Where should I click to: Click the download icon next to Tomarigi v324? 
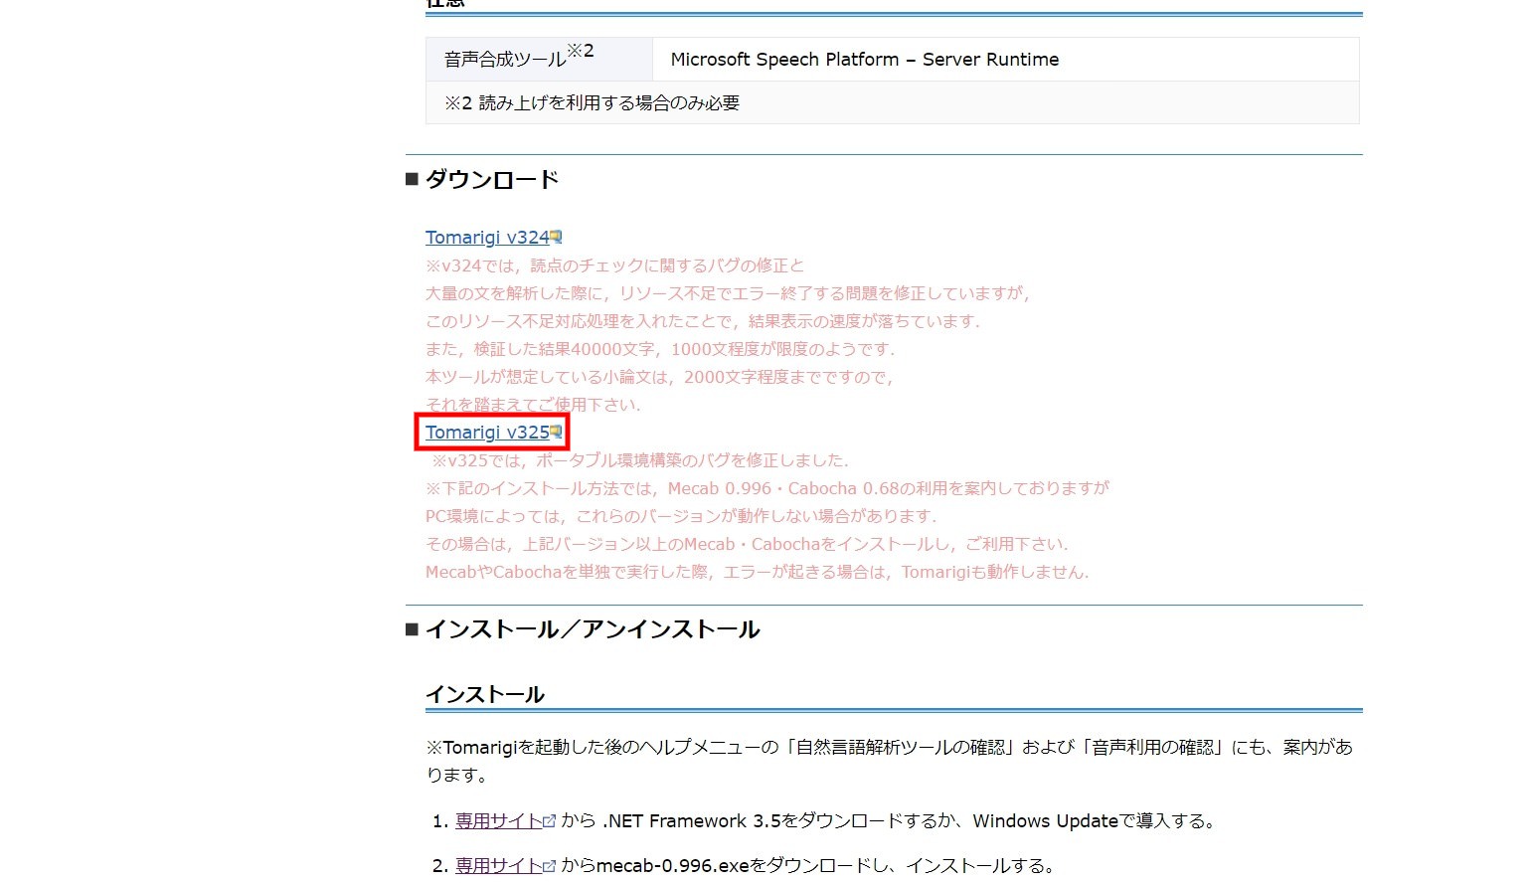(x=558, y=236)
